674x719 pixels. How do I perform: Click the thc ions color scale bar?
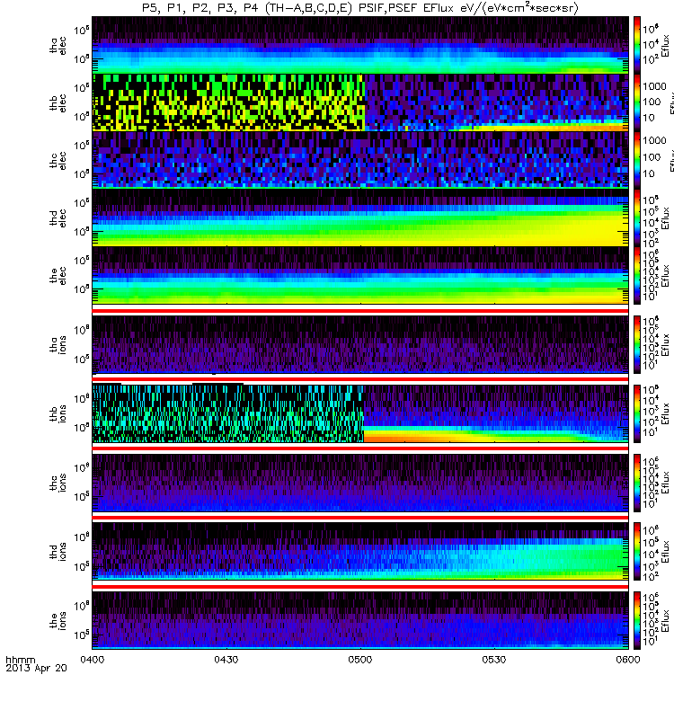tap(637, 483)
